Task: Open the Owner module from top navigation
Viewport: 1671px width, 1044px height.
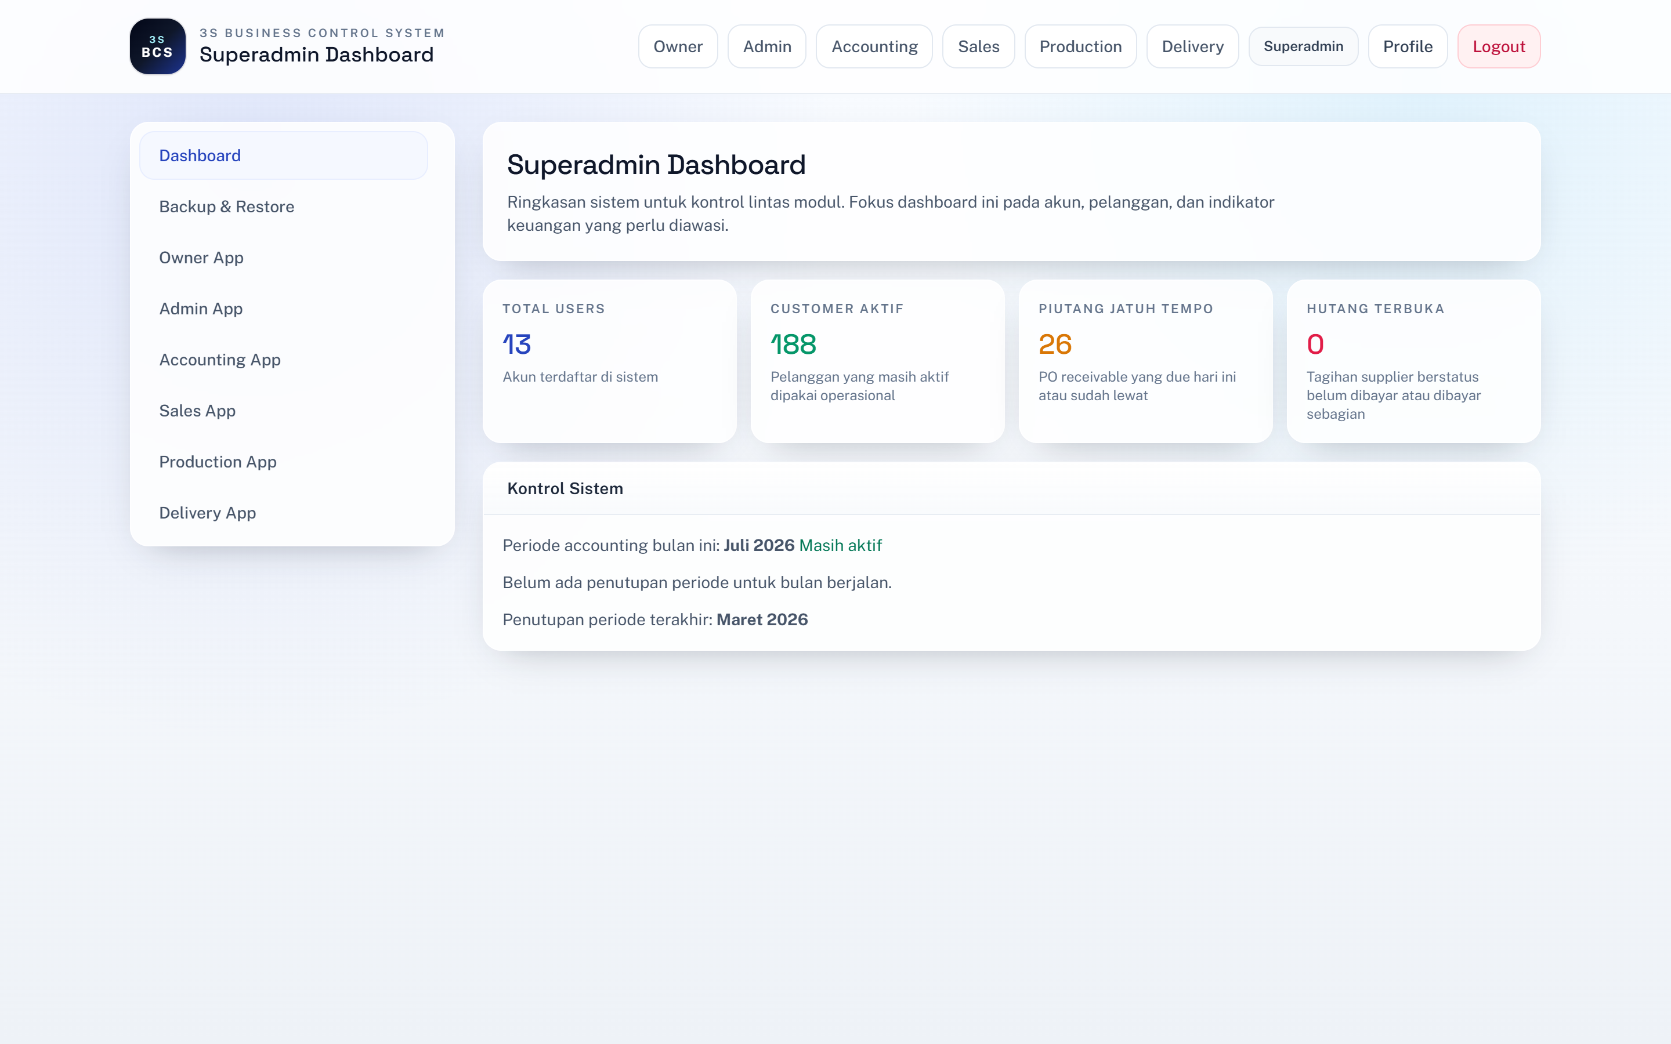Action: click(677, 46)
